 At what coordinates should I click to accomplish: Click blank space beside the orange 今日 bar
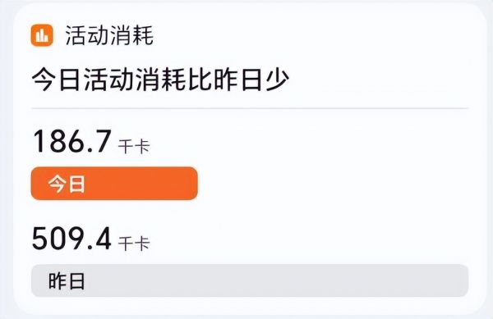click(334, 184)
